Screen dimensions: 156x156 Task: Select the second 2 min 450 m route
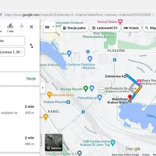[20, 141]
